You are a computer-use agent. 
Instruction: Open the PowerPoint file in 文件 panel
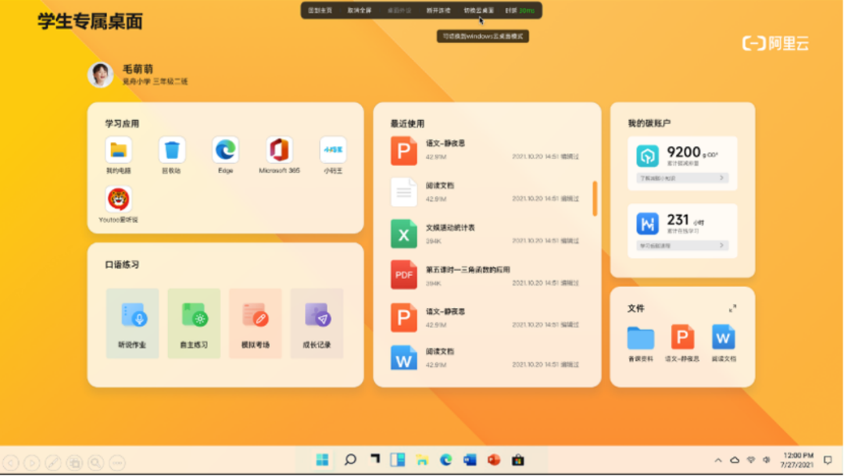click(682, 338)
